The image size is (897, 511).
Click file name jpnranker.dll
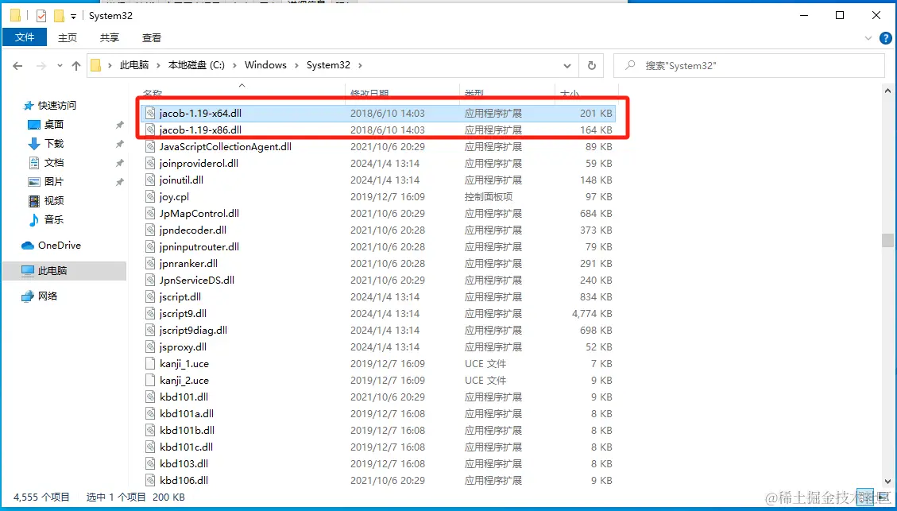(x=189, y=263)
